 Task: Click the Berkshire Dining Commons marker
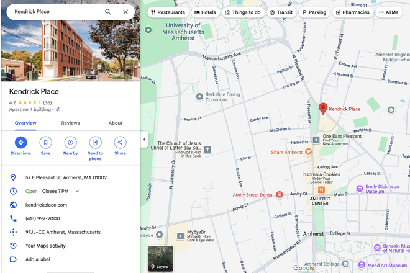click(199, 97)
